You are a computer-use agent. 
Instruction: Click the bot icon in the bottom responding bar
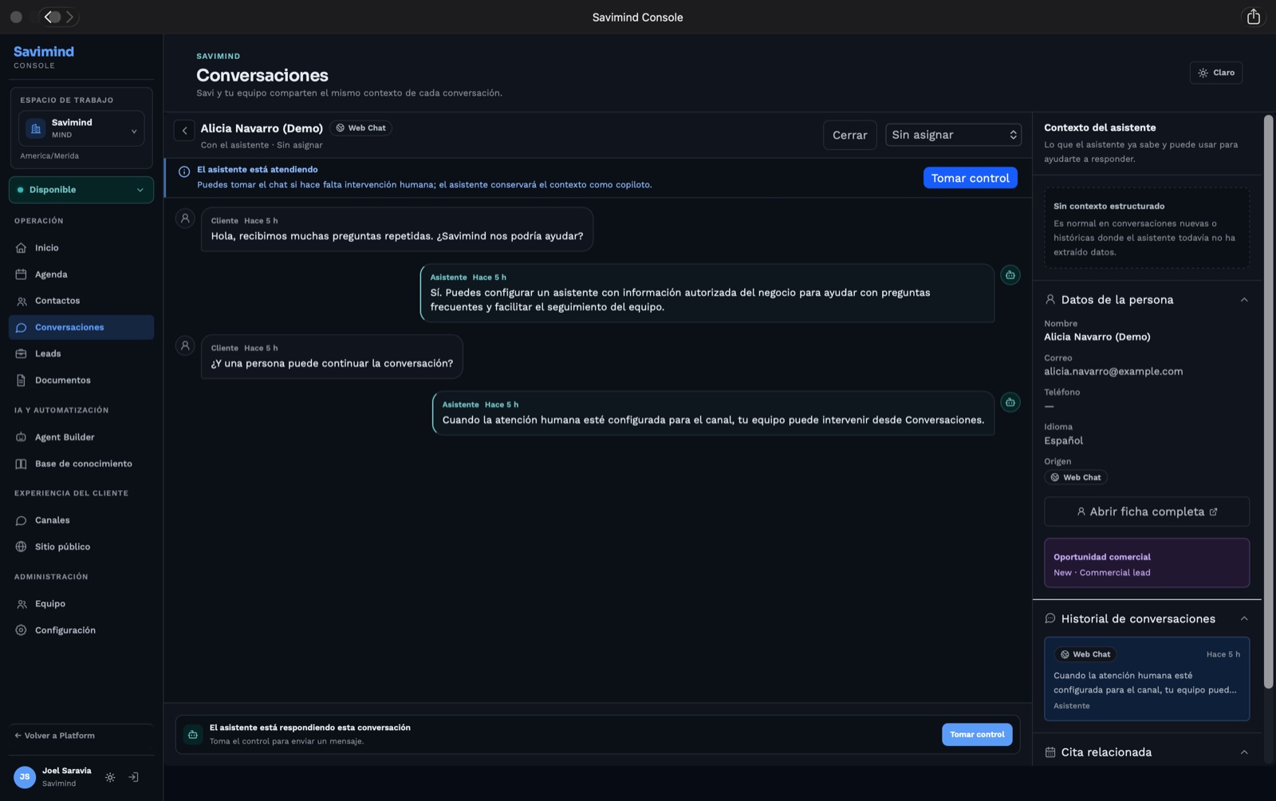coord(193,735)
